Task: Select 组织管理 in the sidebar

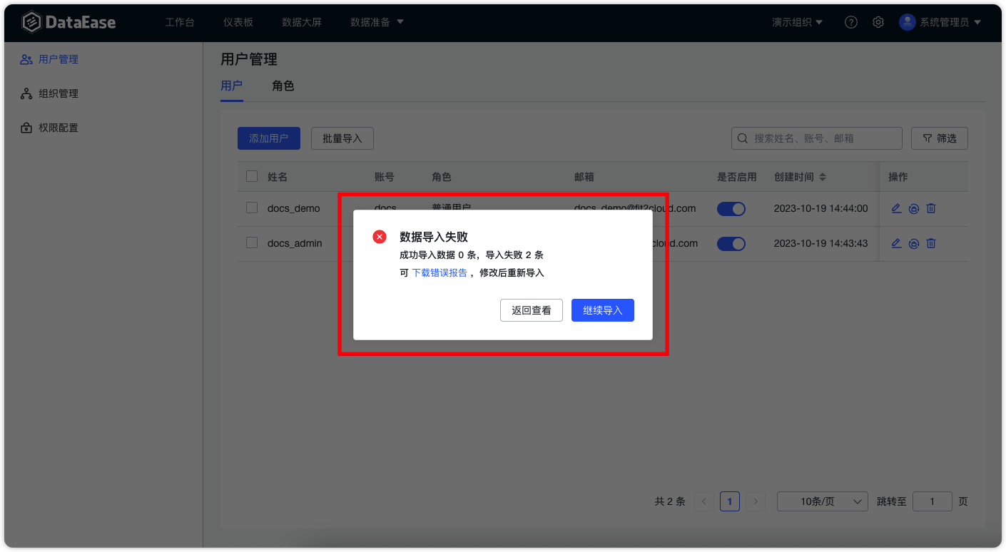Action: (x=59, y=93)
